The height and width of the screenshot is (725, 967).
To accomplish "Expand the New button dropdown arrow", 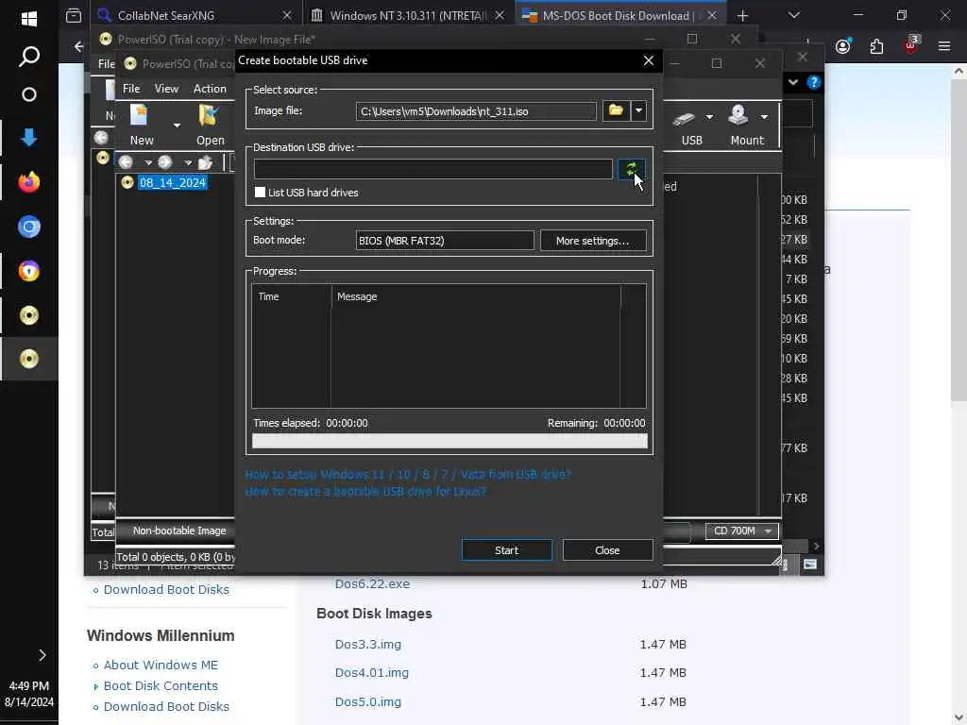I will (x=177, y=126).
